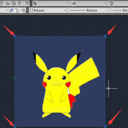128x128 pixels.
Task: Click the Help question-mark icon
Action: point(27,3)
